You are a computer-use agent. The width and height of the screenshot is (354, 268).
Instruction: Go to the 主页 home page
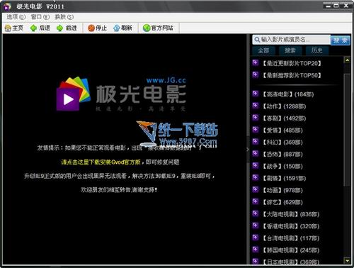click(x=14, y=28)
